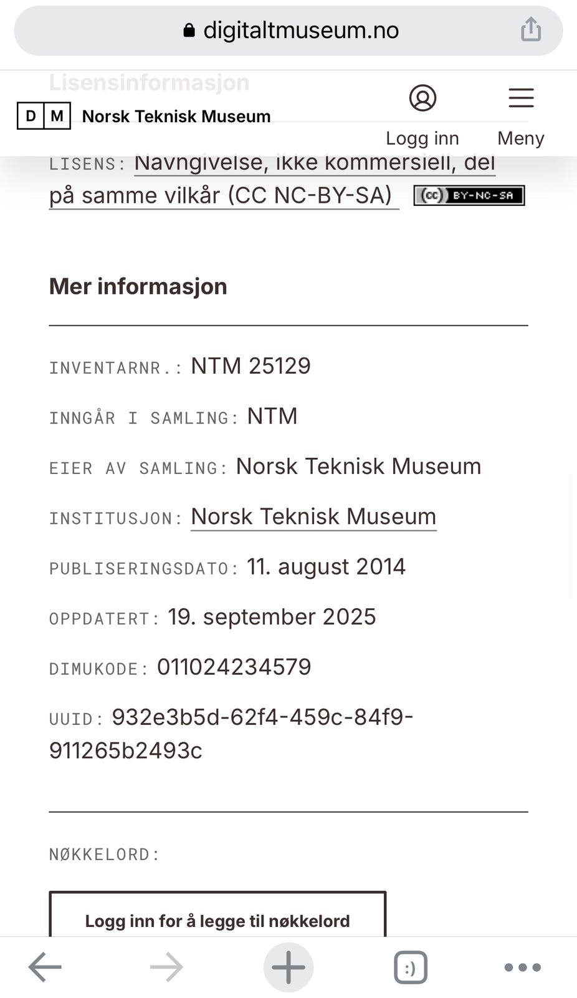Image resolution: width=577 pixels, height=998 pixels.
Task: Open a new tab with the plus icon
Action: [x=288, y=966]
